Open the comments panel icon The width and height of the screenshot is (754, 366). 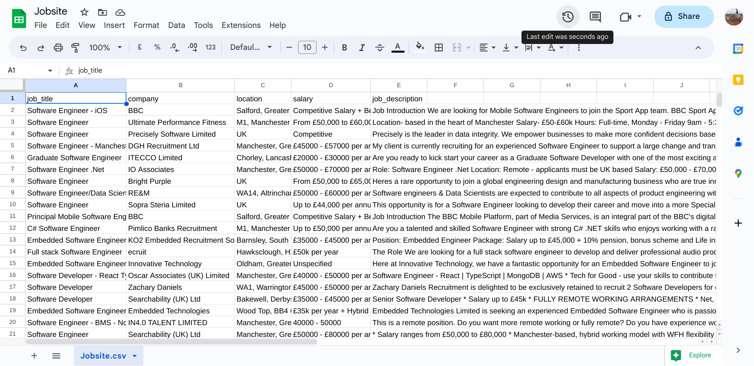(x=595, y=17)
